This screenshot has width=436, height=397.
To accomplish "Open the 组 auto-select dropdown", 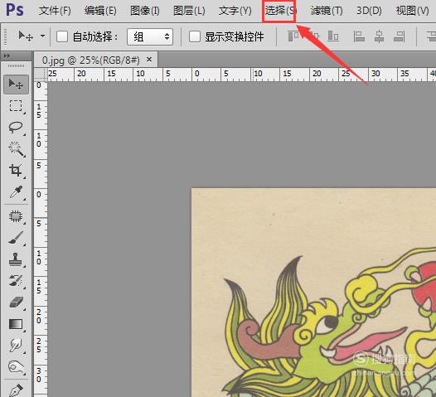I will (x=150, y=36).
